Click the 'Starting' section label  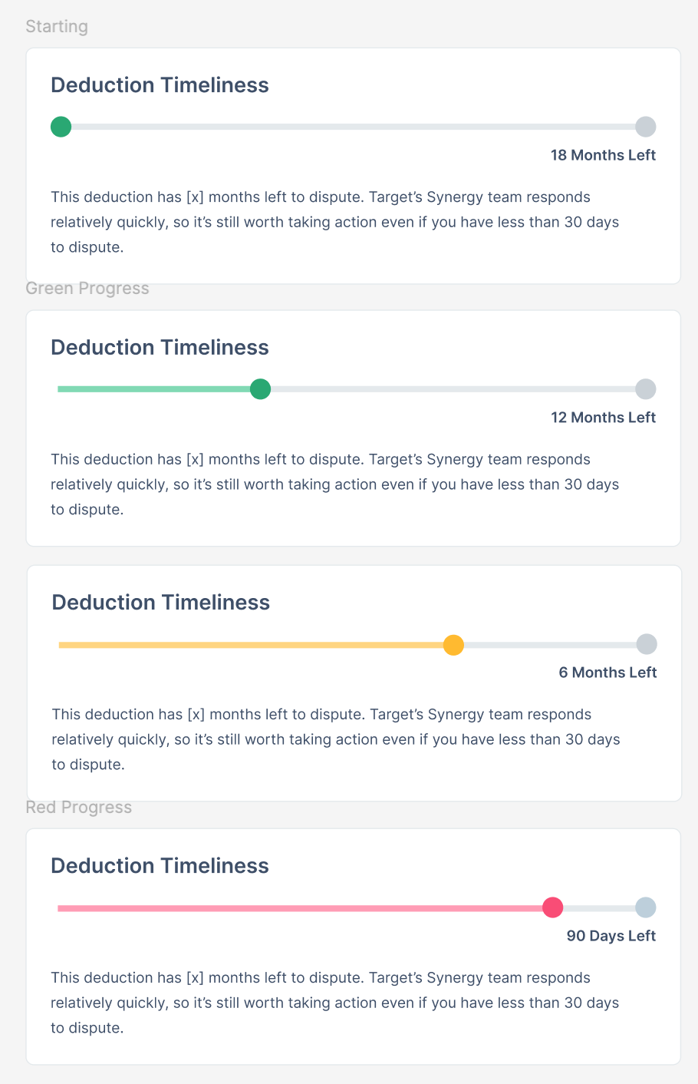click(57, 27)
